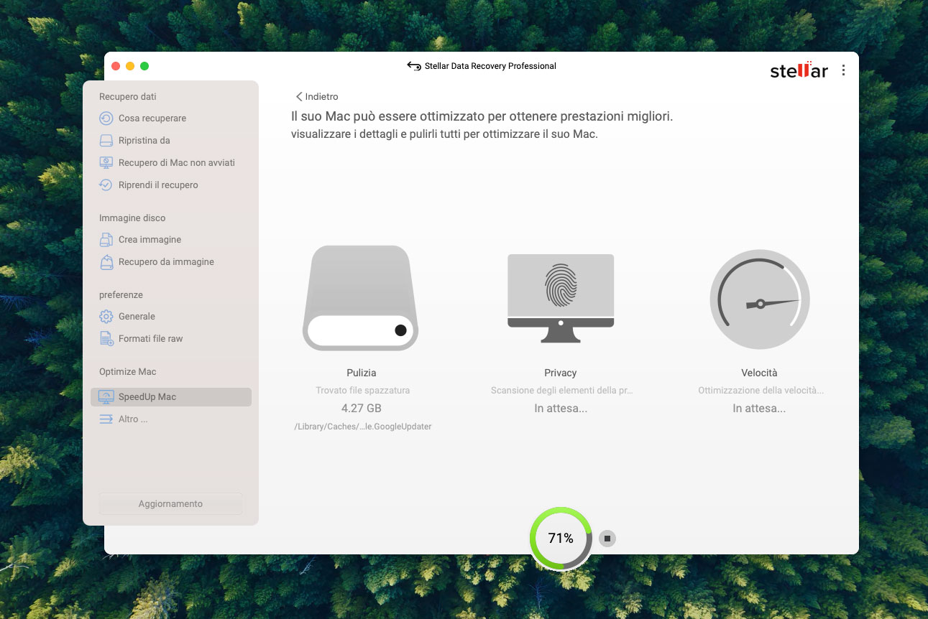Click the Generale gear icon
928x619 pixels.
pos(106,317)
